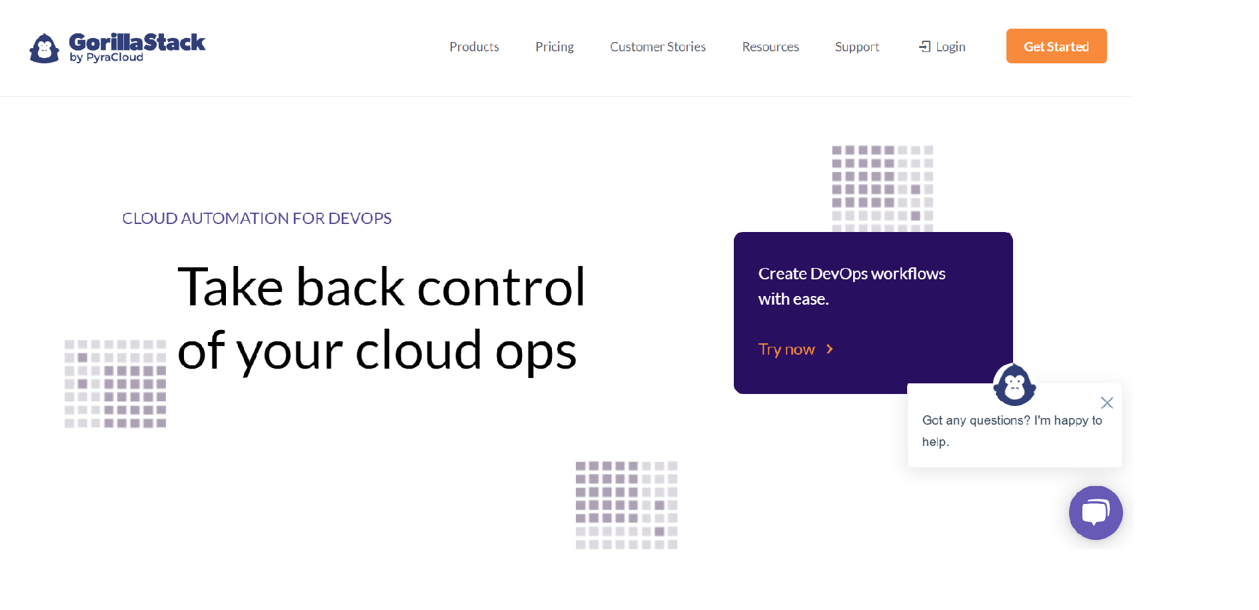Select Support in the top navigation
The height and width of the screenshot is (610, 1259).
pyautogui.click(x=856, y=47)
